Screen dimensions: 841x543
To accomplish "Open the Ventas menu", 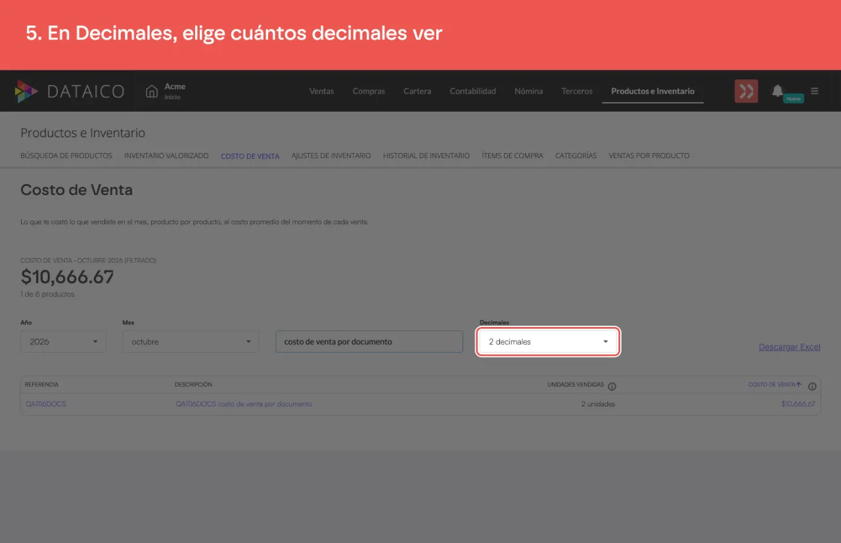I will click(321, 91).
